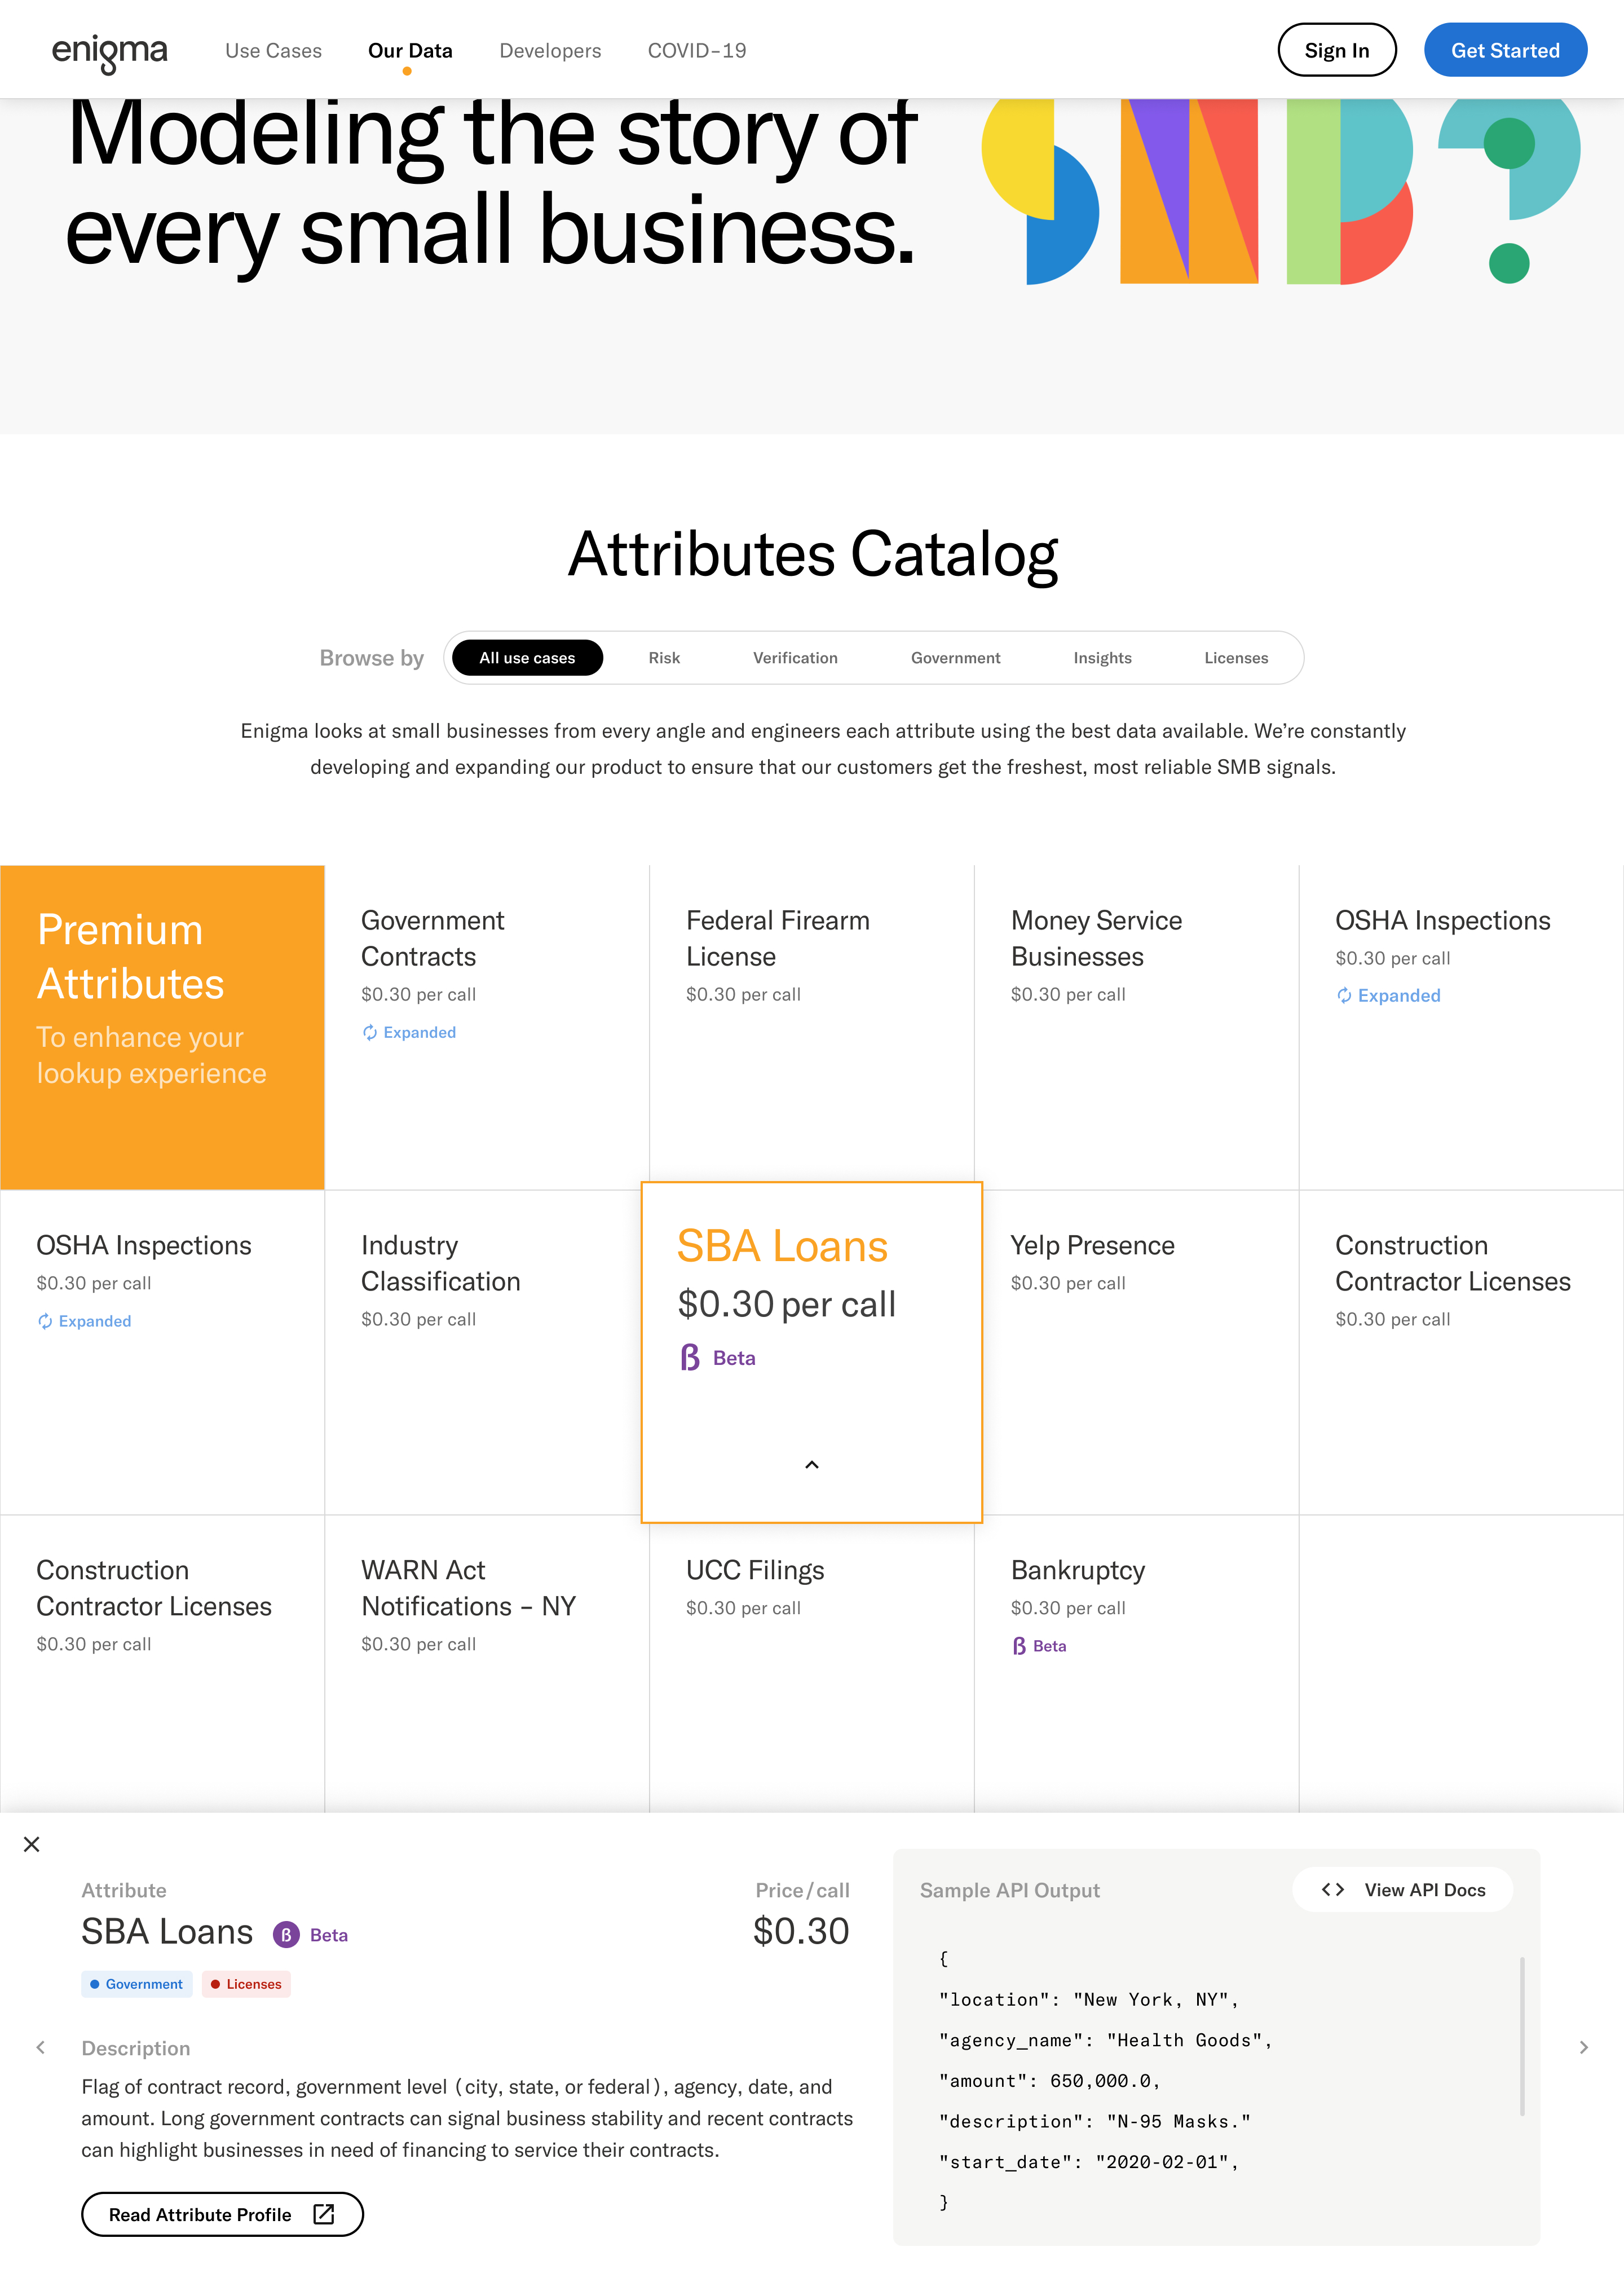This screenshot has height=2282, width=1624.
Task: Click the Premium Attributes orange tile
Action: pos(162,1027)
